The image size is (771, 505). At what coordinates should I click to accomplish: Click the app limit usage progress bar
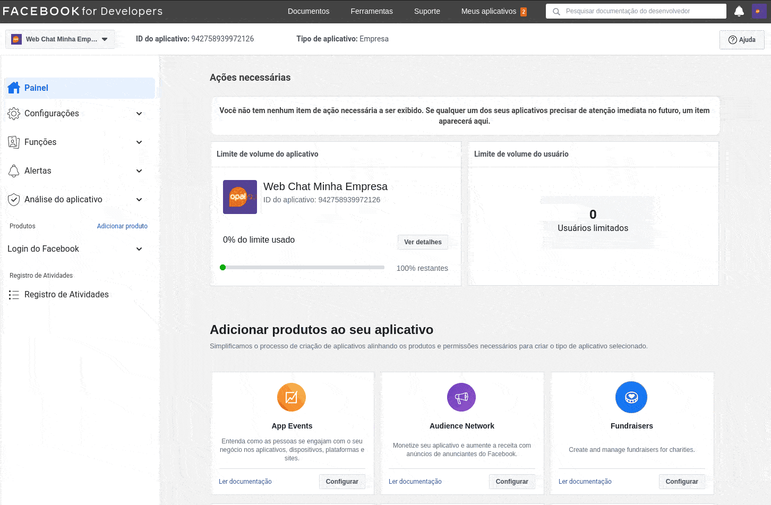(x=302, y=268)
